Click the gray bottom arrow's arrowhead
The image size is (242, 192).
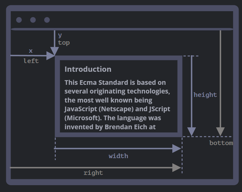[220, 132]
